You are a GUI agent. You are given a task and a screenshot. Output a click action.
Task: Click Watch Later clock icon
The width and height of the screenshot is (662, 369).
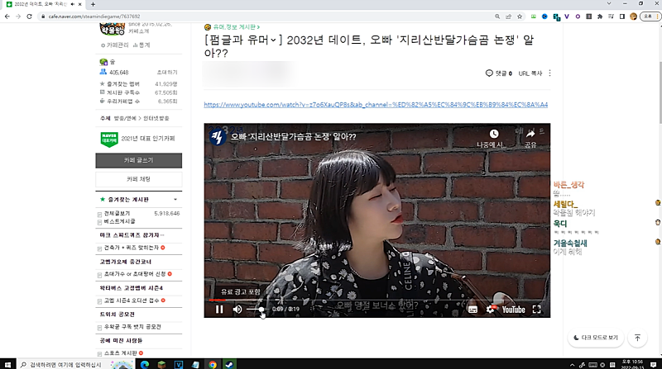[493, 134]
